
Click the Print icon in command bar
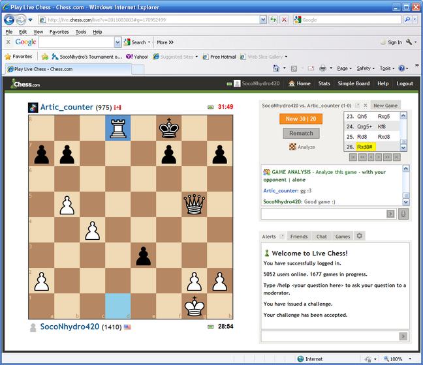click(x=323, y=68)
